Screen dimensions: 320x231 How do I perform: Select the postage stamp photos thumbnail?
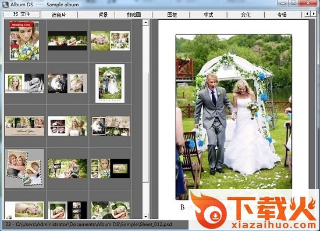(x=24, y=168)
